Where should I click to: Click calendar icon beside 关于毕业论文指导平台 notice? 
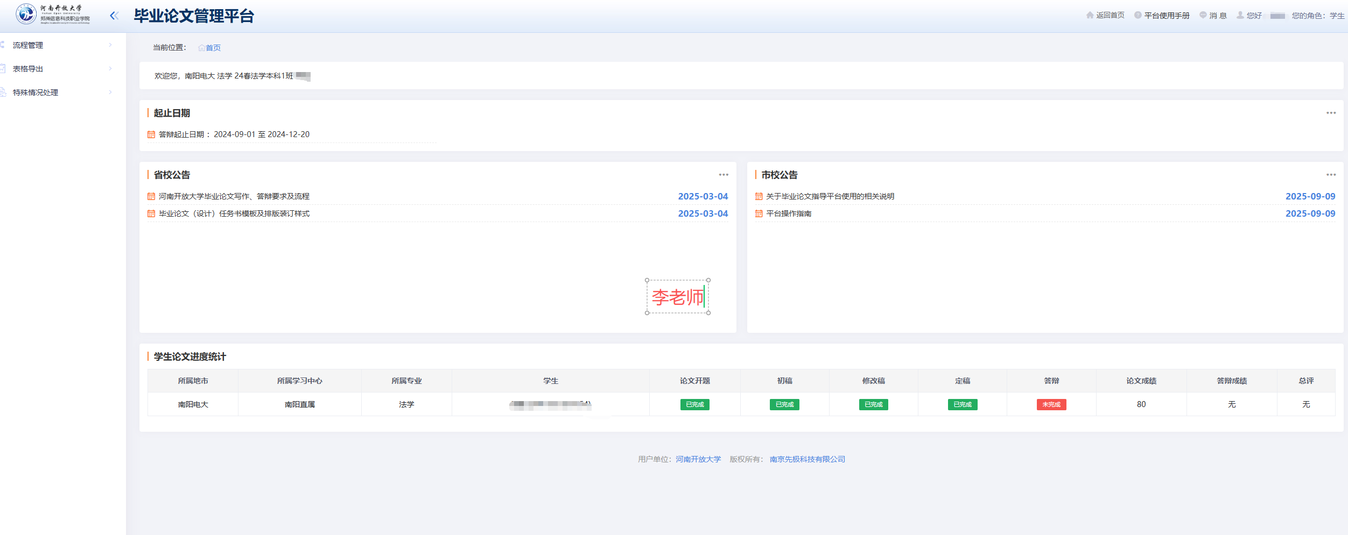(759, 196)
